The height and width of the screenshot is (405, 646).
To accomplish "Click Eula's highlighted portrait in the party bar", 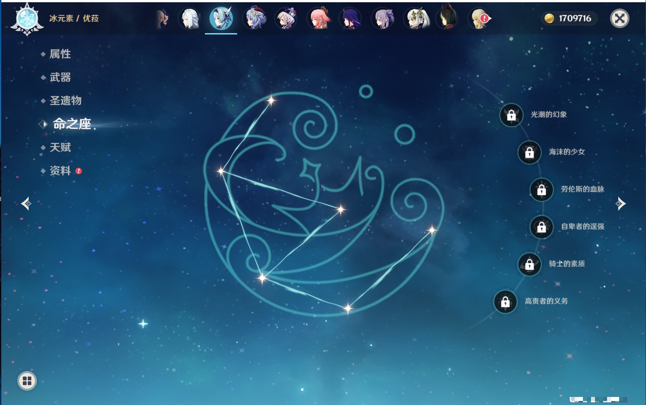I will pos(221,18).
